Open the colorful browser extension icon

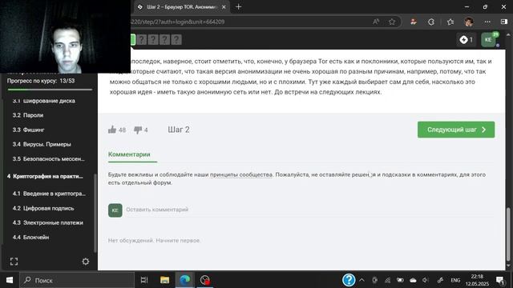pos(414,22)
